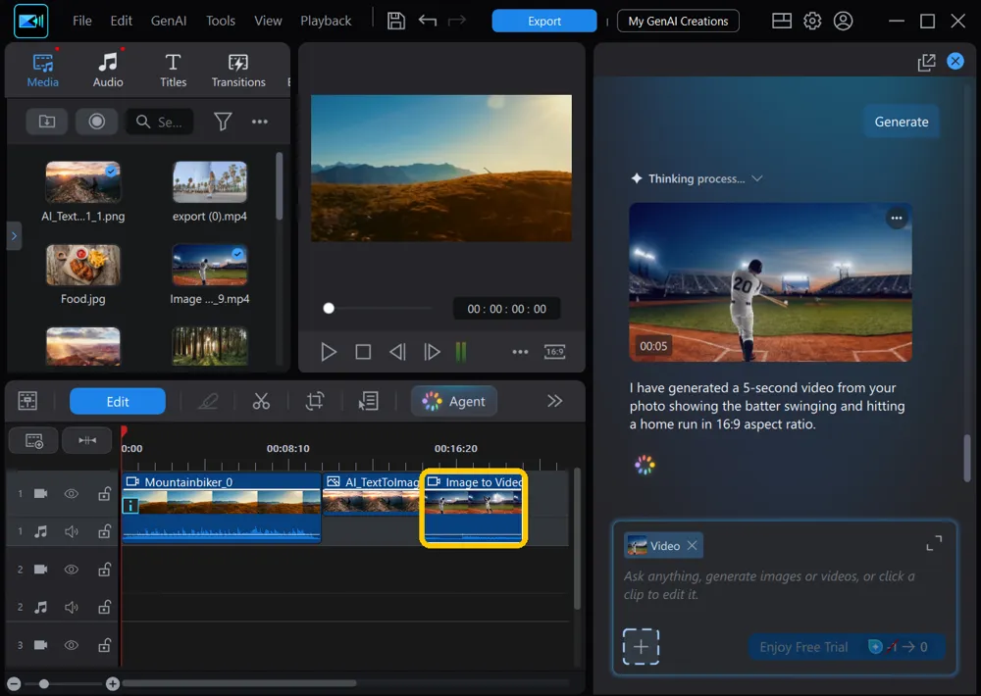Screen dimensions: 981x696
Task: Open My GenAI Creations
Action: coord(678,21)
